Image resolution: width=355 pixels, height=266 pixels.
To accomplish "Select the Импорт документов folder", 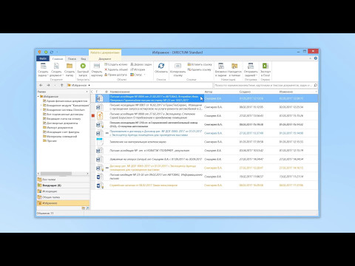I will [58, 127].
